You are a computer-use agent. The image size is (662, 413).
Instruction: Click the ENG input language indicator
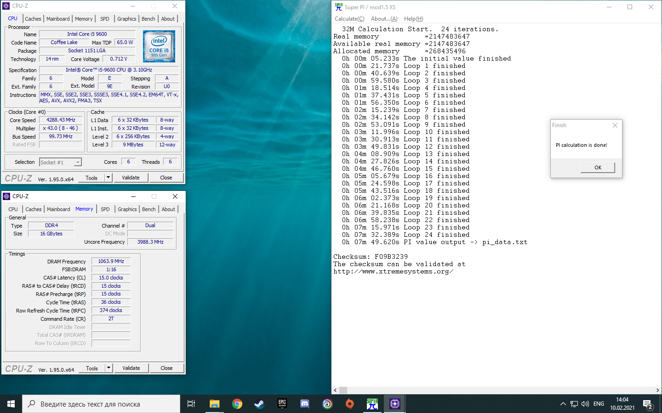click(x=599, y=404)
